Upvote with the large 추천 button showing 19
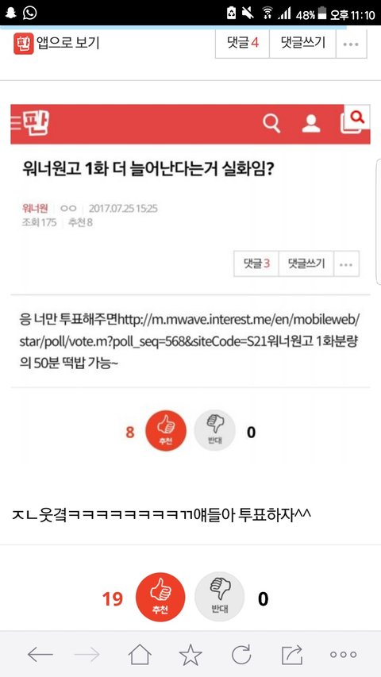This screenshot has width=381, height=677. click(160, 597)
